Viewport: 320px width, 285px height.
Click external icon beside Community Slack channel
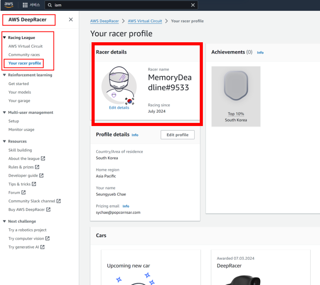59,201
